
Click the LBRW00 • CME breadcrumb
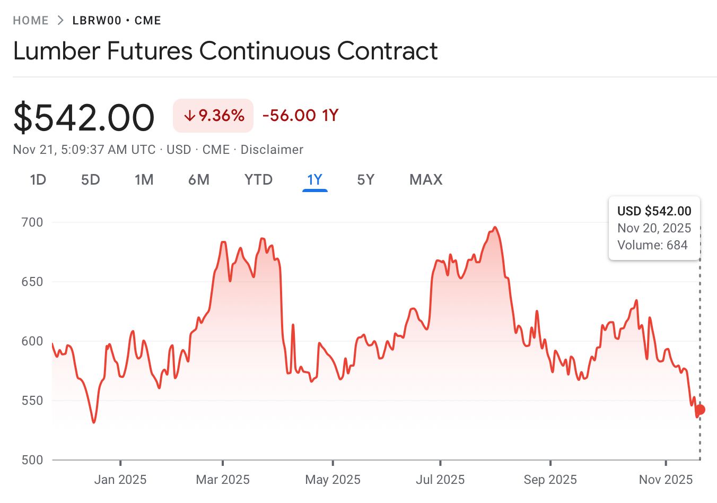pyautogui.click(x=117, y=21)
